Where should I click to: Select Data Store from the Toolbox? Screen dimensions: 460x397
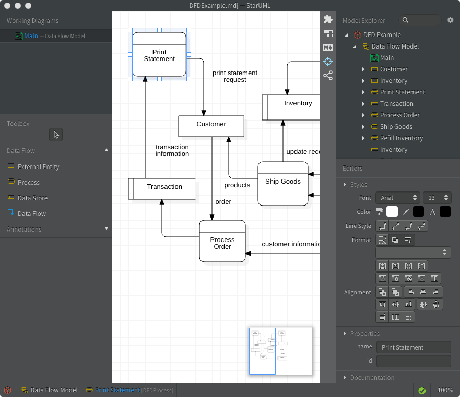click(32, 198)
